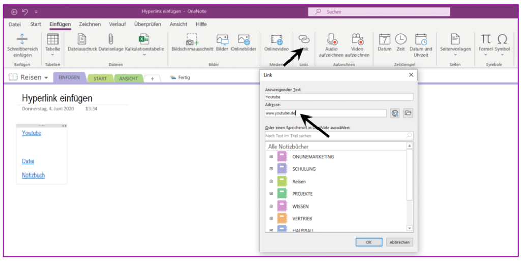Open the Zeichnen ribbon tab
Viewport: 521px width, 261px height.
coord(90,24)
